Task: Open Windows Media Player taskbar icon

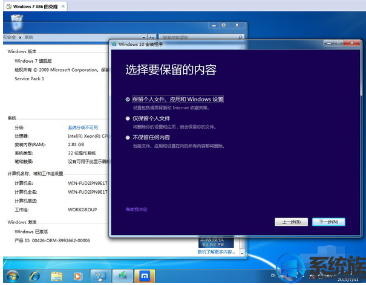Action: [77, 277]
